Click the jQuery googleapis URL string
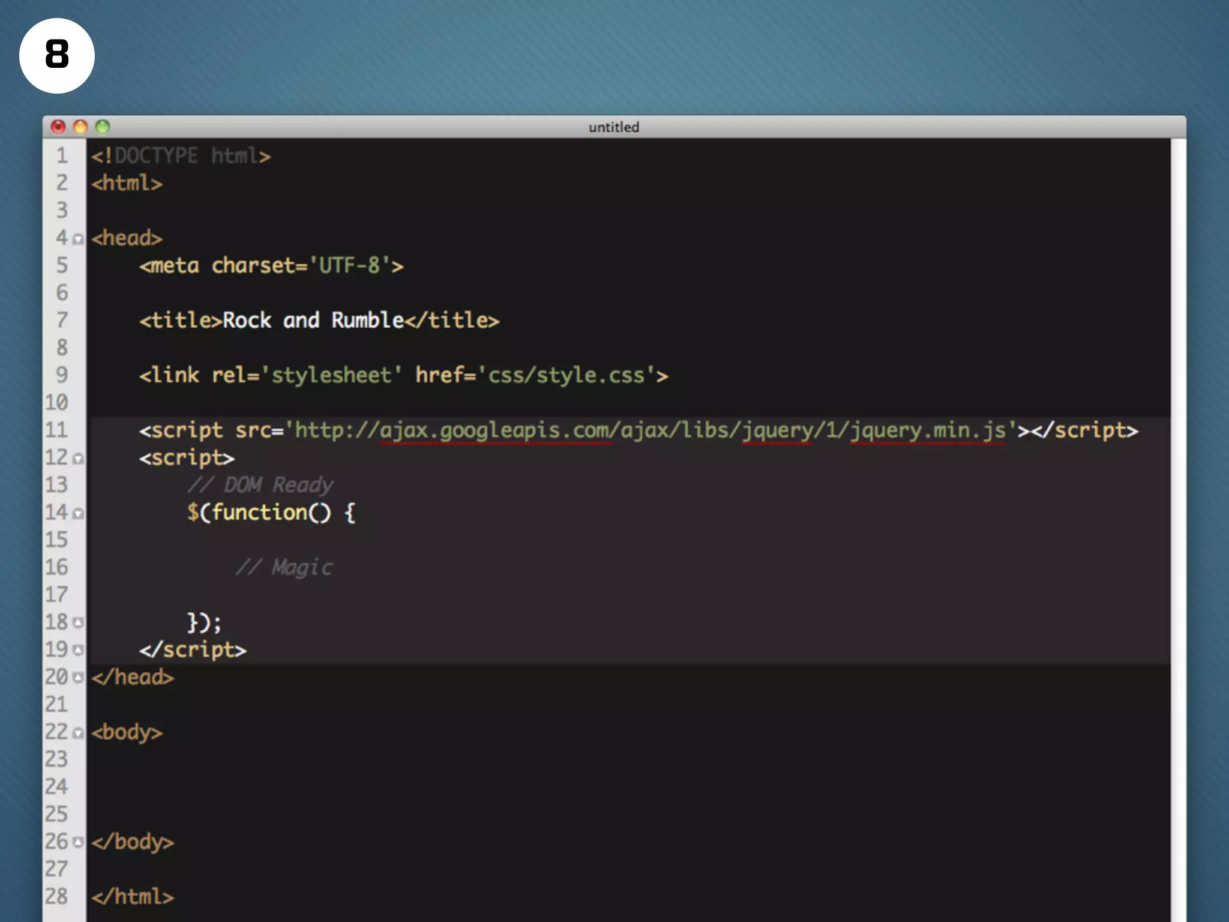This screenshot has width=1229, height=922. pyautogui.click(x=651, y=430)
